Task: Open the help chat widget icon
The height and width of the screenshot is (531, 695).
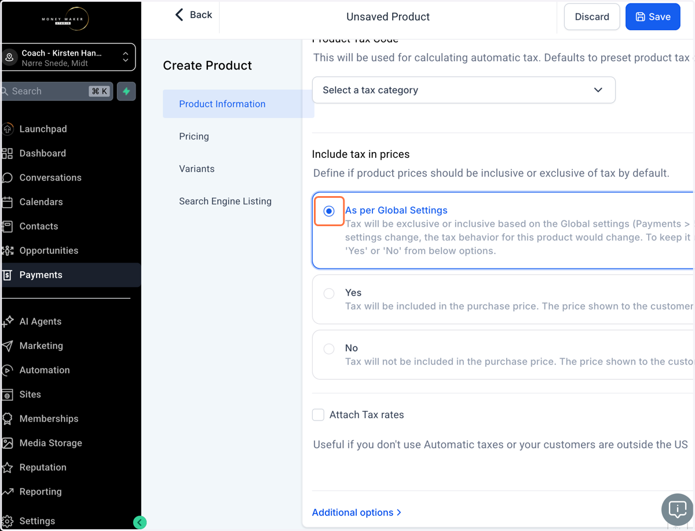Action: (677, 510)
